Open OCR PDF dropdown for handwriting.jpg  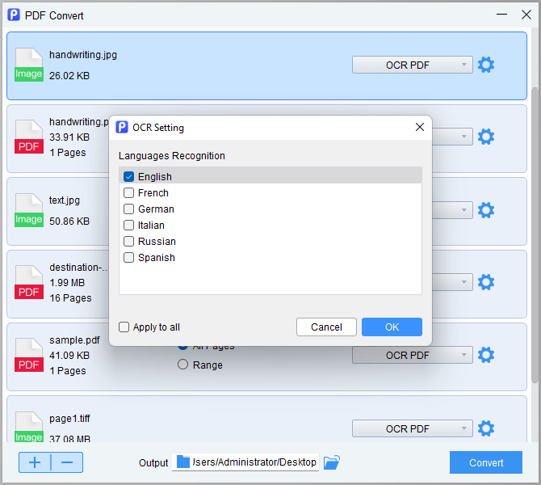(413, 65)
